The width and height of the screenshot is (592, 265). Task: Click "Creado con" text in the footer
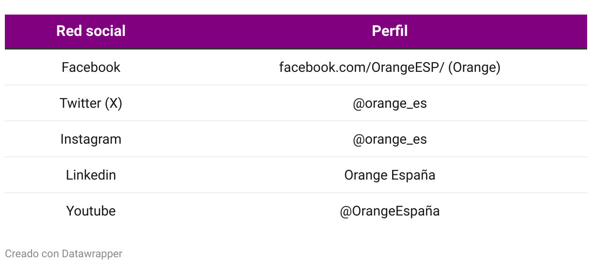tap(32, 253)
